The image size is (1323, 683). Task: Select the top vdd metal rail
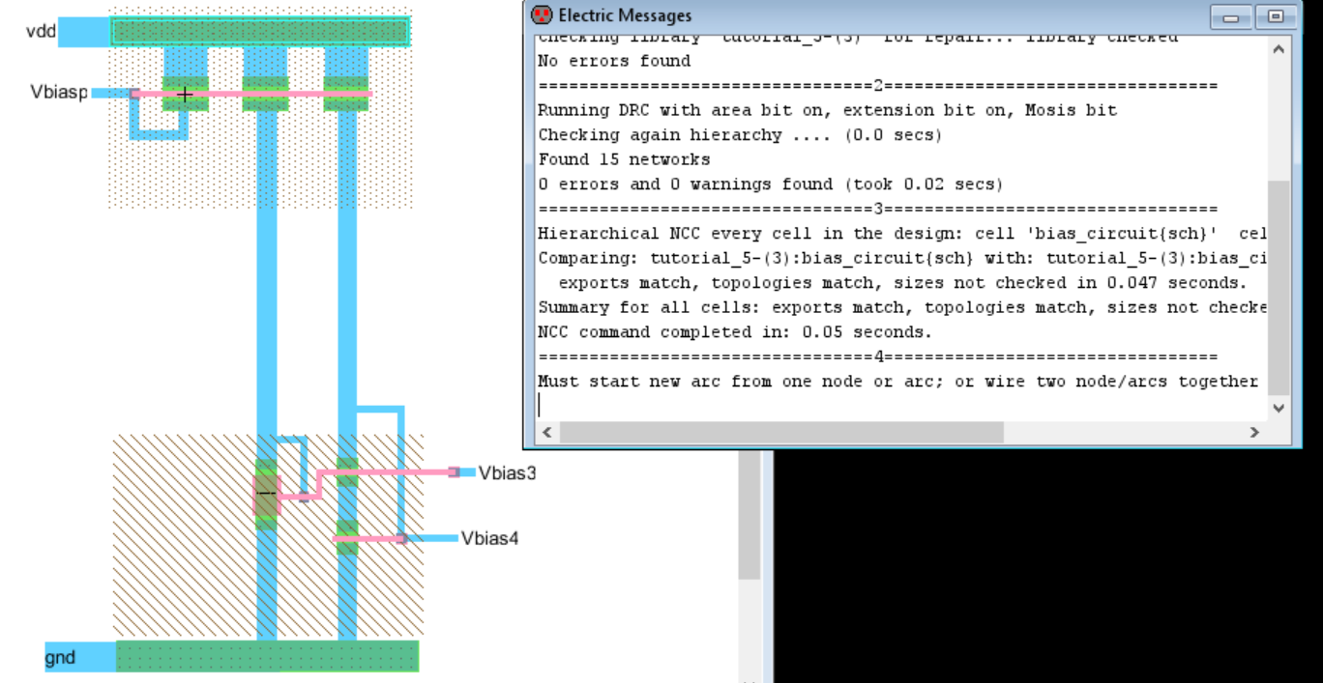[x=259, y=31]
